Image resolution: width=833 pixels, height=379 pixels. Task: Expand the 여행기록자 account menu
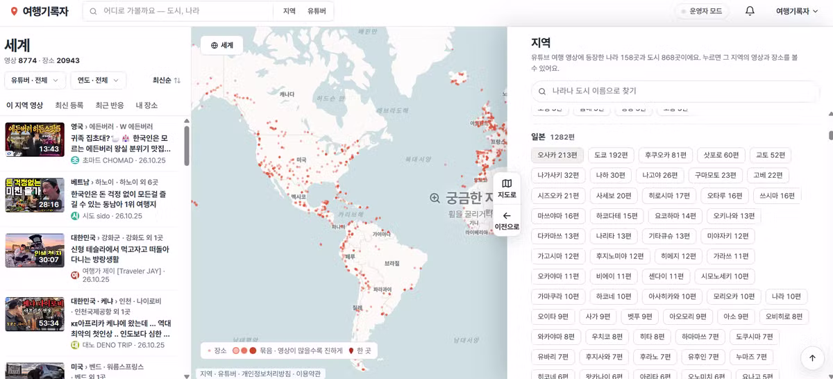click(798, 11)
